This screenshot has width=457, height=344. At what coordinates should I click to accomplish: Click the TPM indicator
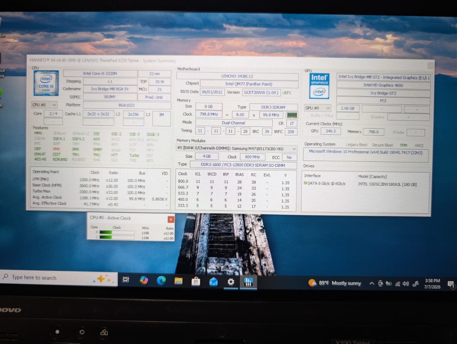[403, 145]
